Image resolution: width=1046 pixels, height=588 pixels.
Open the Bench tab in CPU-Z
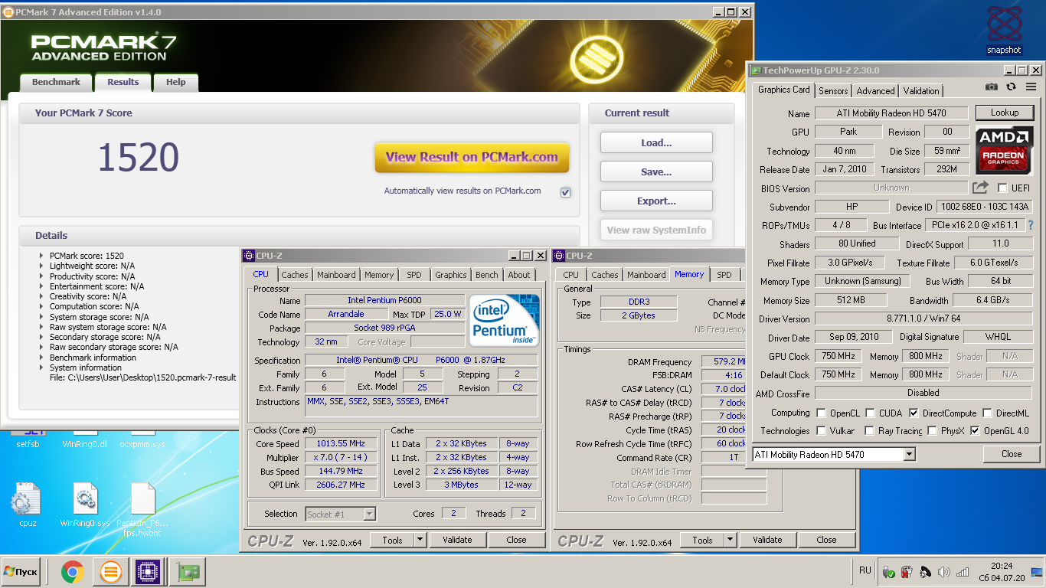click(x=486, y=275)
